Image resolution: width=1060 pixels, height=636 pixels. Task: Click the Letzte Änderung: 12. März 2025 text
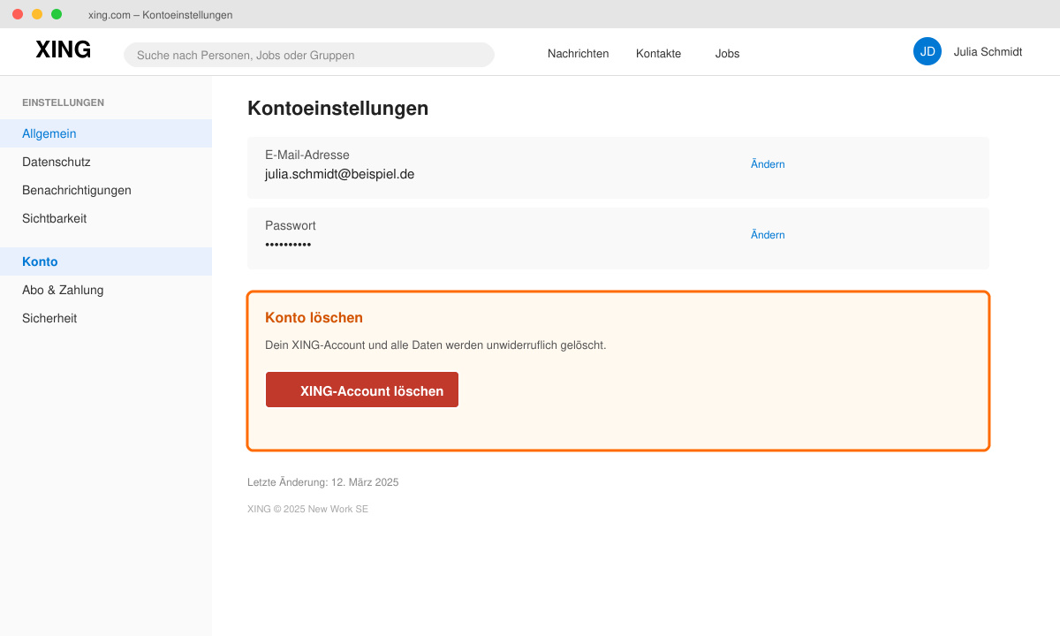point(322,482)
